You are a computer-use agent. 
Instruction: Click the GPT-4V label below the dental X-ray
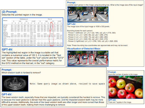coord(7,94)
